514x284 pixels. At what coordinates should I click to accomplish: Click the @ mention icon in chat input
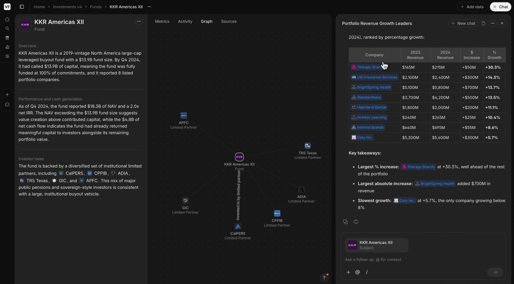tap(357, 272)
